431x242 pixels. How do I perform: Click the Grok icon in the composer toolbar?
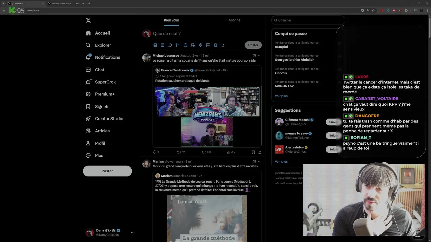[x=170, y=45]
